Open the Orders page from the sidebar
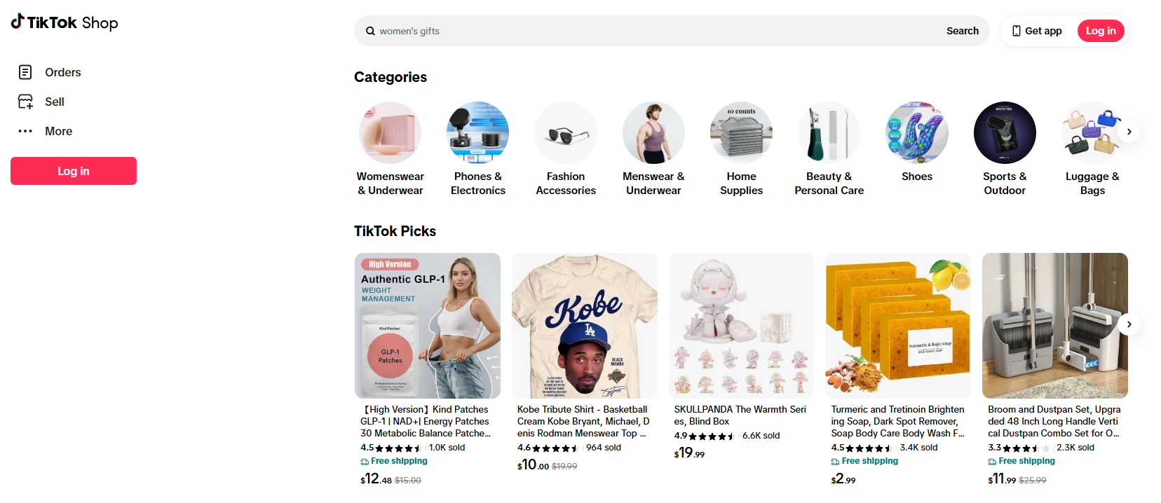Image resolution: width=1161 pixels, height=503 pixels. click(x=62, y=72)
